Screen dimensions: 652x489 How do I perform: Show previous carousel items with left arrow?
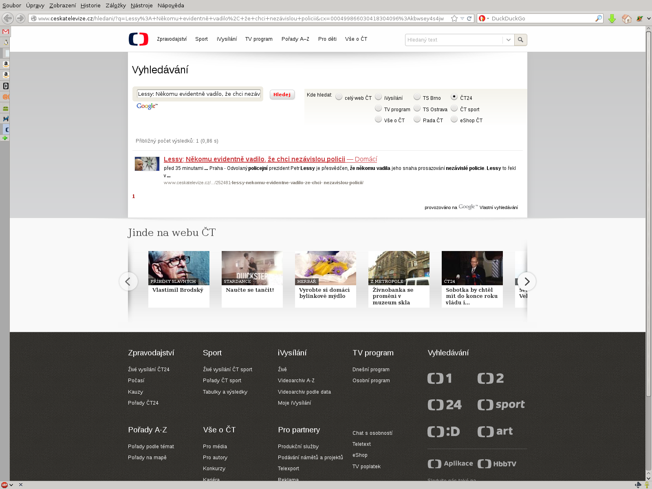(128, 282)
